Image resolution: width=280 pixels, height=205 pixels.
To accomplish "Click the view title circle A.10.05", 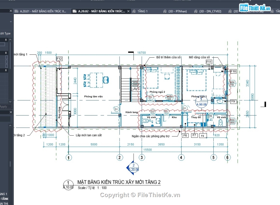I will coord(68,185).
